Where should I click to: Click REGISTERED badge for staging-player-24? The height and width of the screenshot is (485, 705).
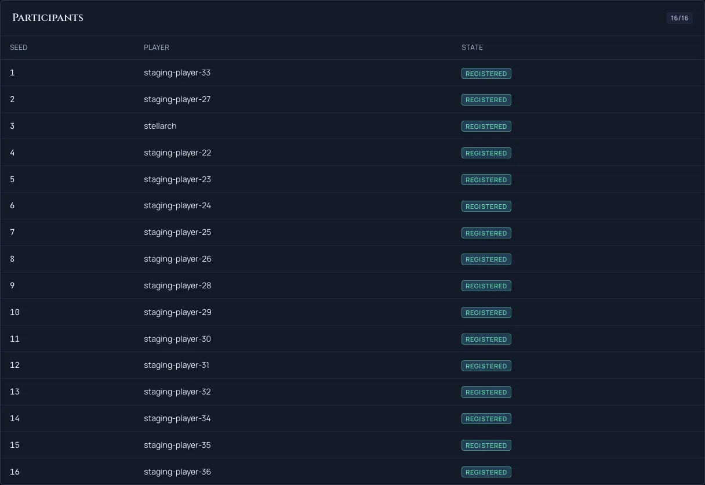(x=486, y=207)
